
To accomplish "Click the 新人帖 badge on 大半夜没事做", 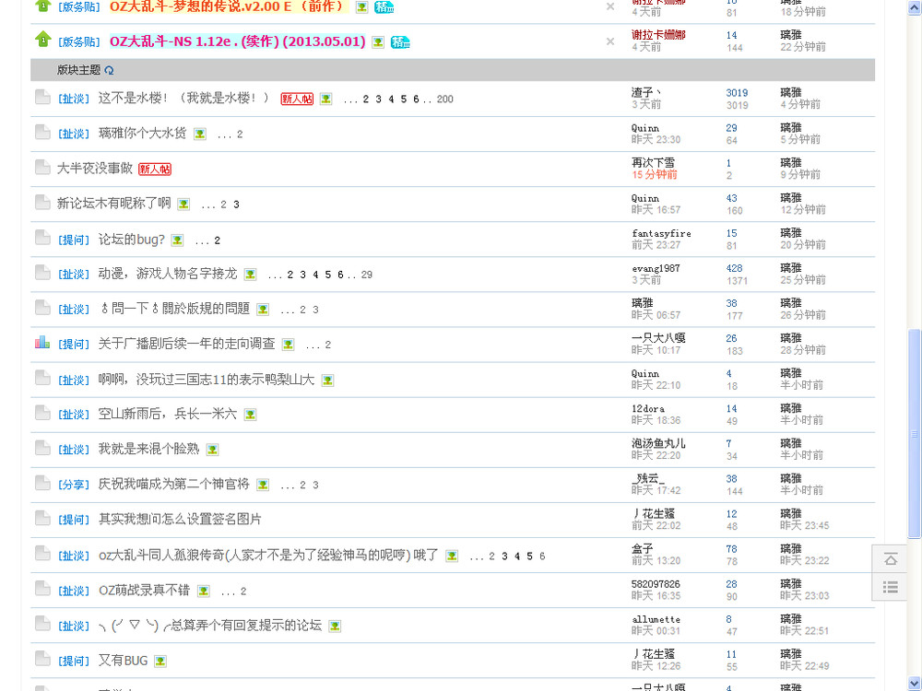I will click(x=155, y=170).
